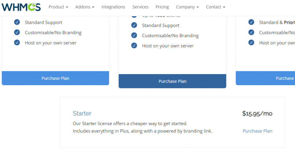Open the Product dropdown menu
This screenshot has width=295, height=150.
58,7
